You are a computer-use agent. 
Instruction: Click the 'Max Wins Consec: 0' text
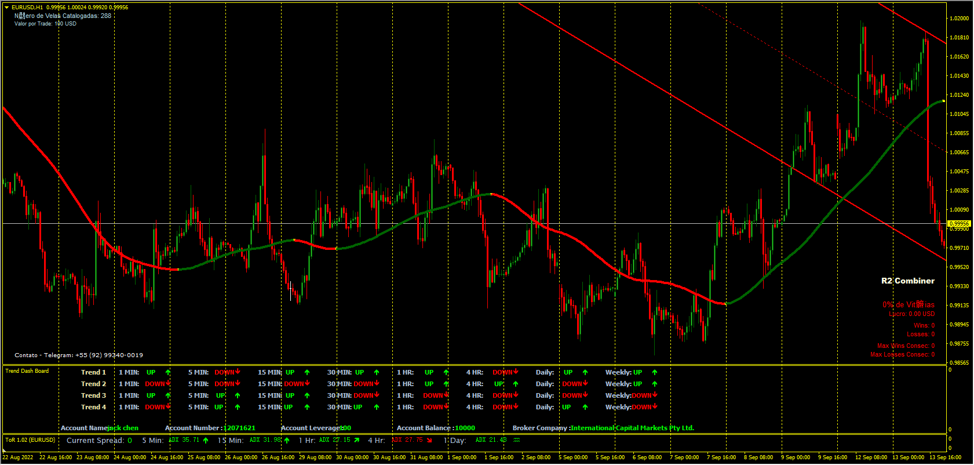(906, 346)
